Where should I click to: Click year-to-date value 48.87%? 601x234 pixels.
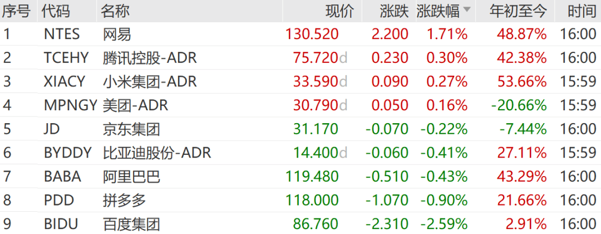(521, 35)
